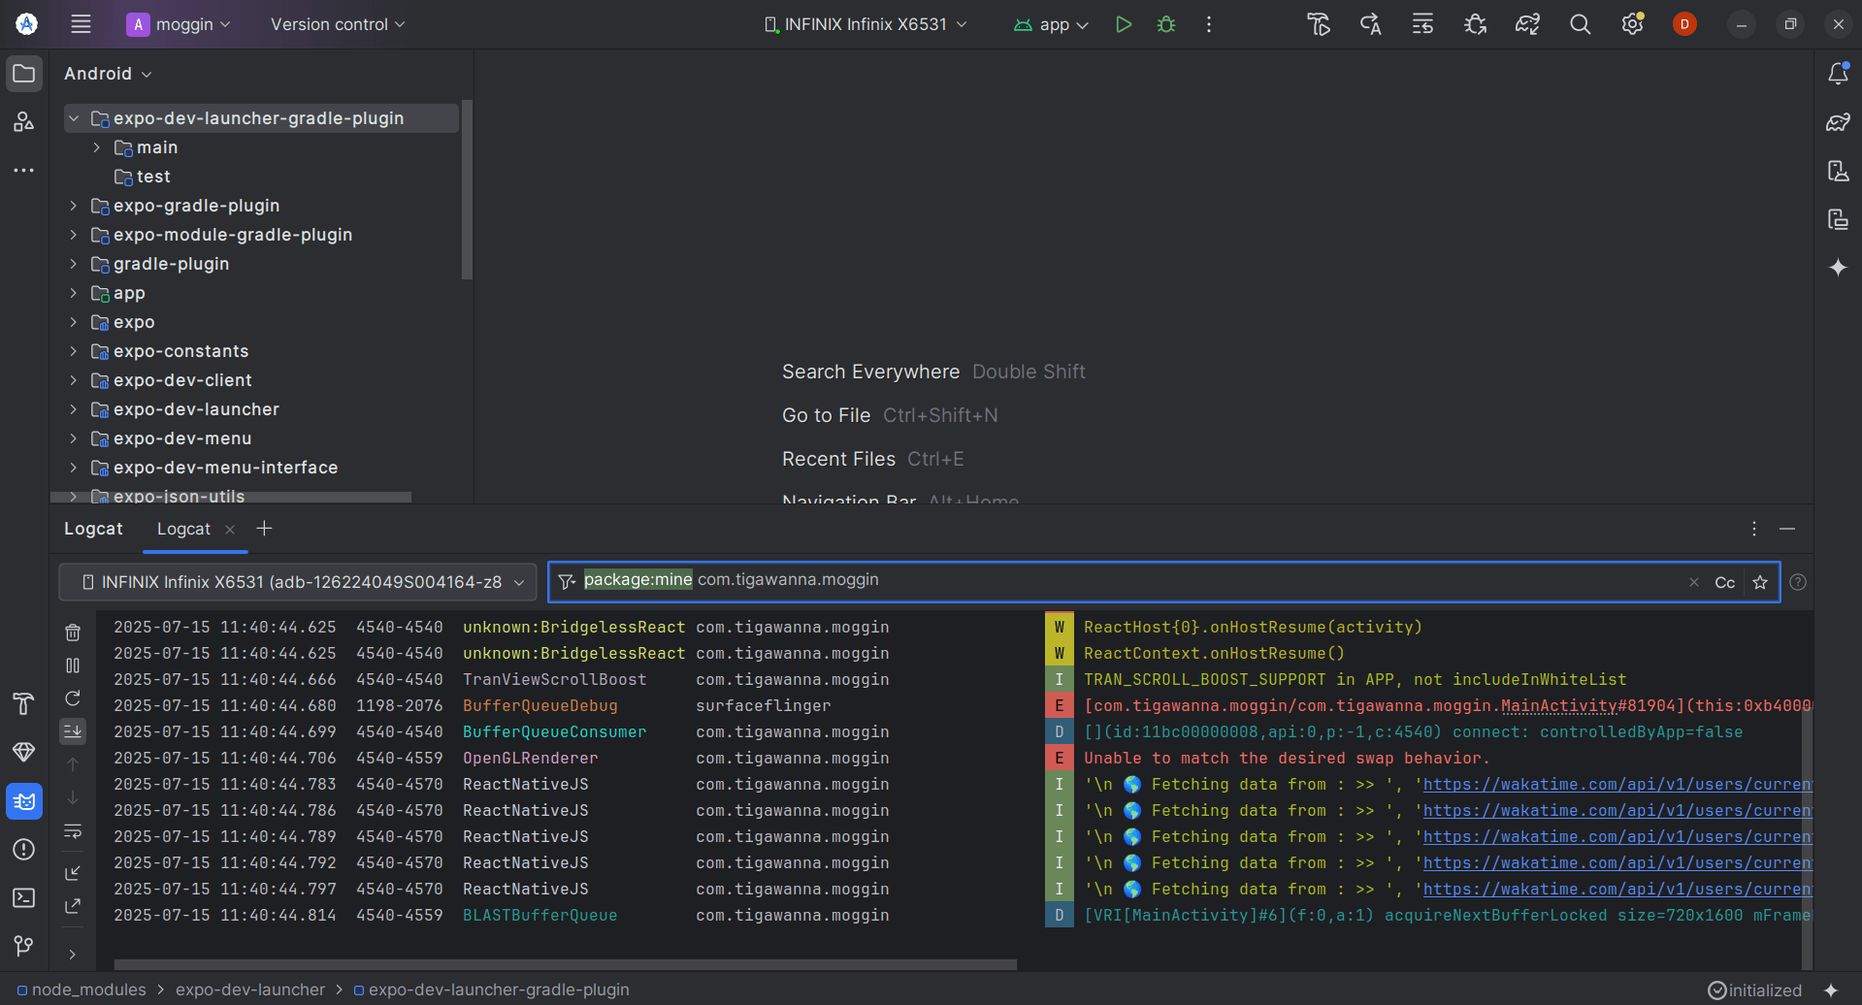Select expo-dev-menu-interface module
Screen dimensions: 1862x1005
[225, 468]
